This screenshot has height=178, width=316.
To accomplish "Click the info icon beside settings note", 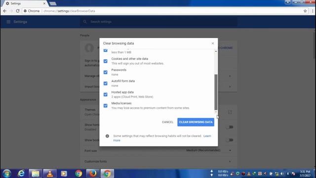I will coord(107,136).
